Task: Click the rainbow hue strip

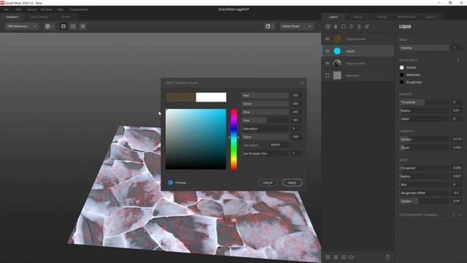Action: point(233,139)
